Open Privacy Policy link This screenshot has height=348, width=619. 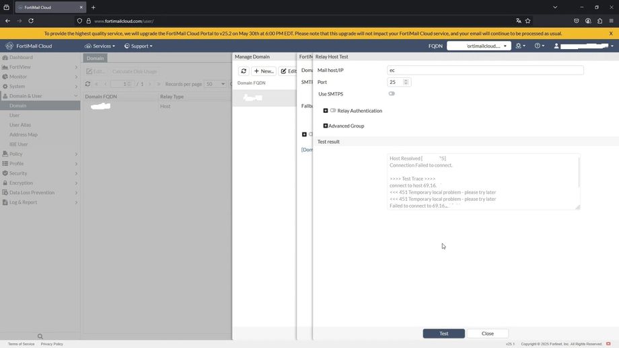tap(52, 344)
